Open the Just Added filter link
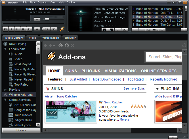The image size is (189, 139). (x=78, y=79)
